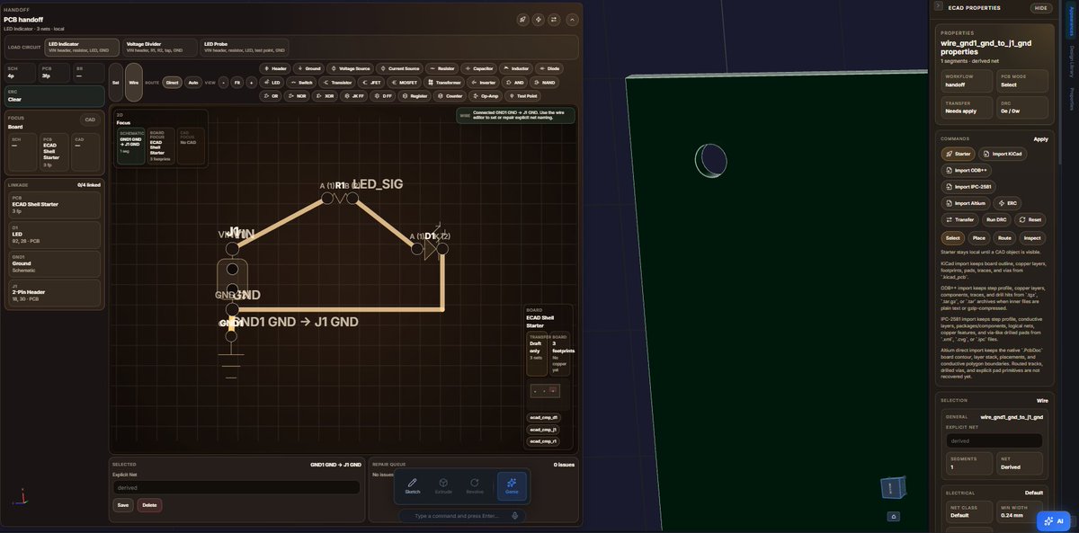The height and width of the screenshot is (533, 1079).
Task: Add an Inverter gate
Action: (485, 82)
